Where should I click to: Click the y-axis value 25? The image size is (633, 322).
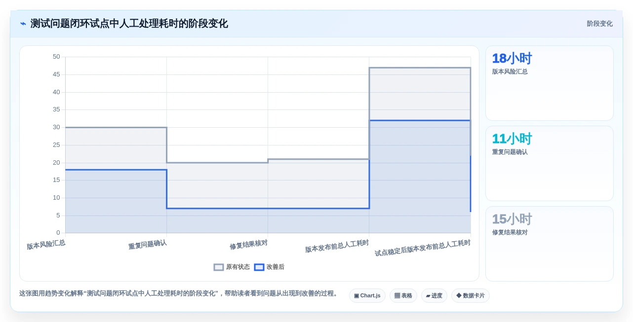tap(56, 145)
